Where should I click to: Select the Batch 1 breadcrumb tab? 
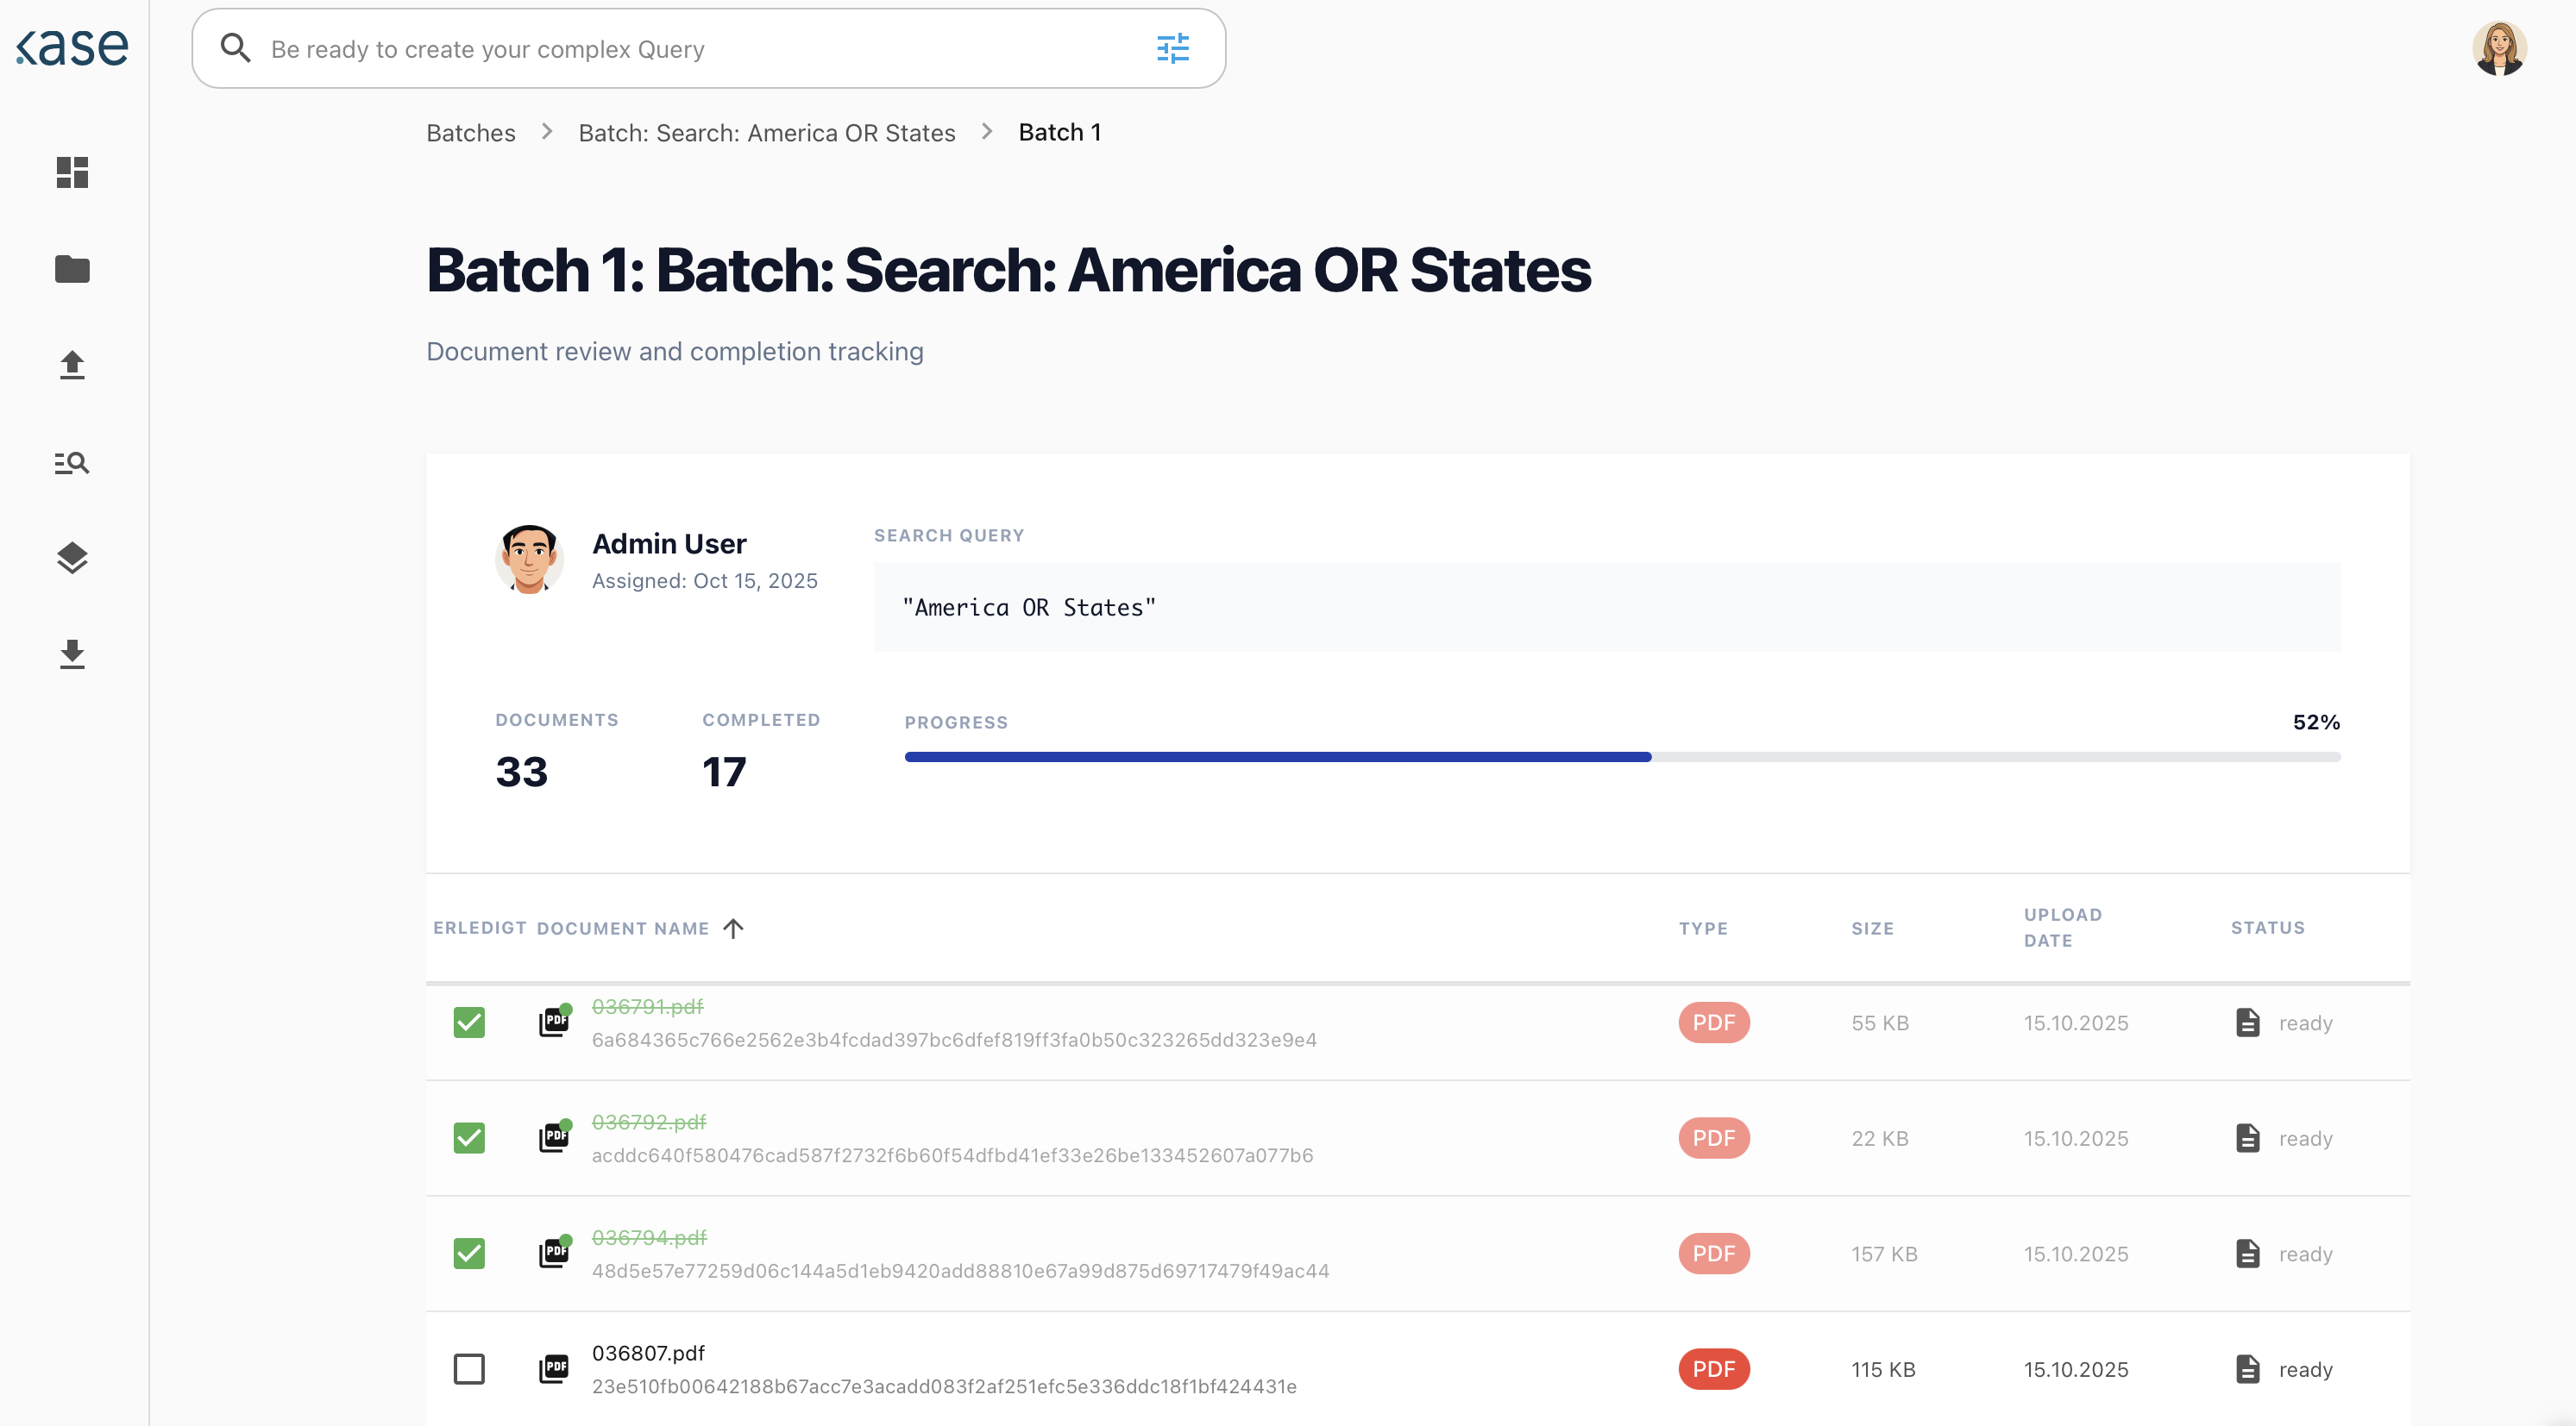(1059, 131)
